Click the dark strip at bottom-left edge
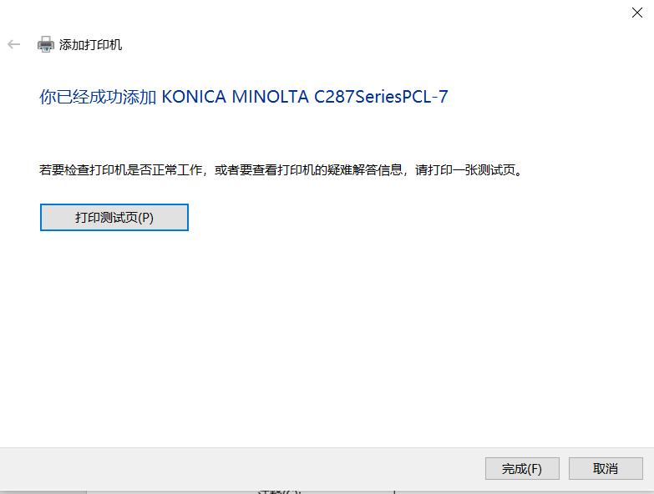Viewport: 654px width, 494px height. [43, 492]
